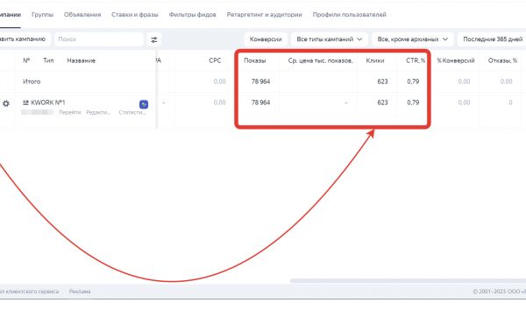The image size is (526, 317).
Task: Click the campaign type icon beside KWORK №1
Action: pyautogui.click(x=25, y=102)
